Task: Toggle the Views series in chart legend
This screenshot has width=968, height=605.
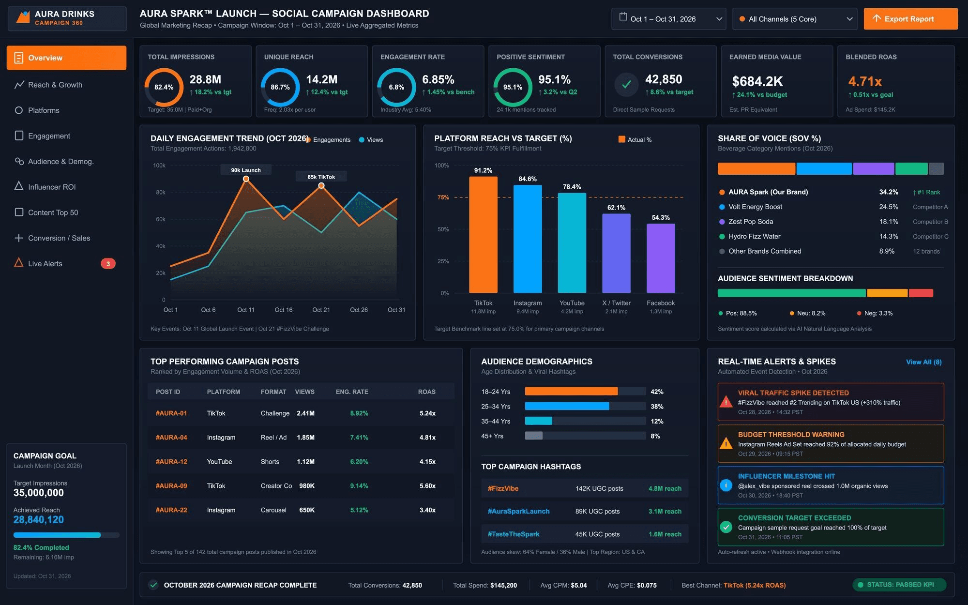Action: [371, 140]
